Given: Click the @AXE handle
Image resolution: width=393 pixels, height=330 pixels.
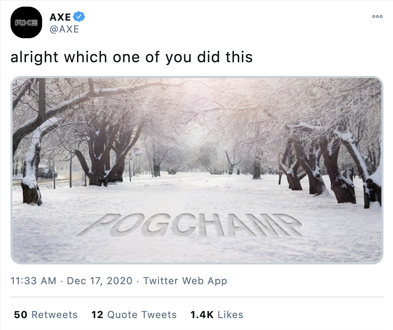Looking at the screenshot, I should pyautogui.click(x=64, y=29).
